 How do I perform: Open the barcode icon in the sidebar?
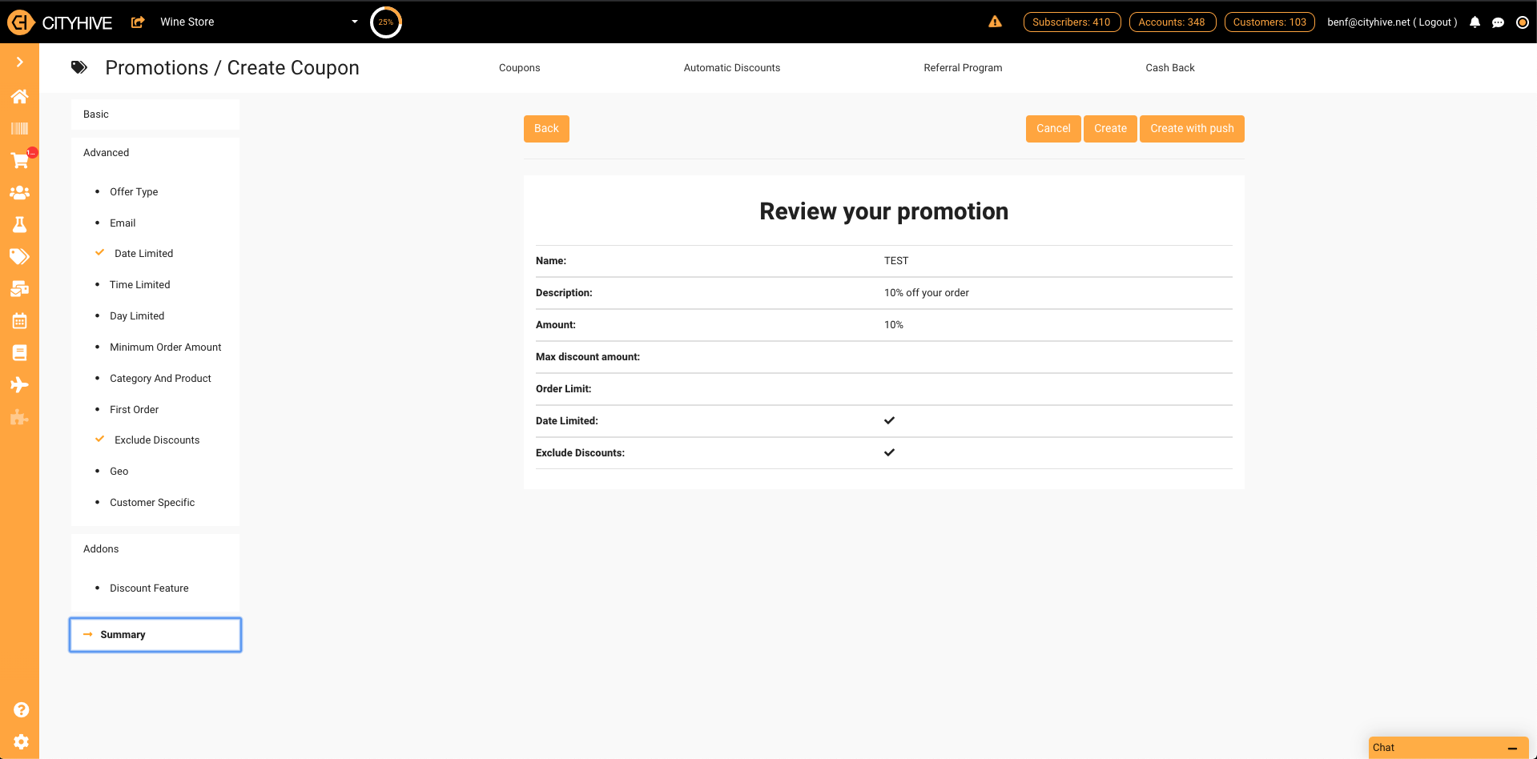[19, 128]
